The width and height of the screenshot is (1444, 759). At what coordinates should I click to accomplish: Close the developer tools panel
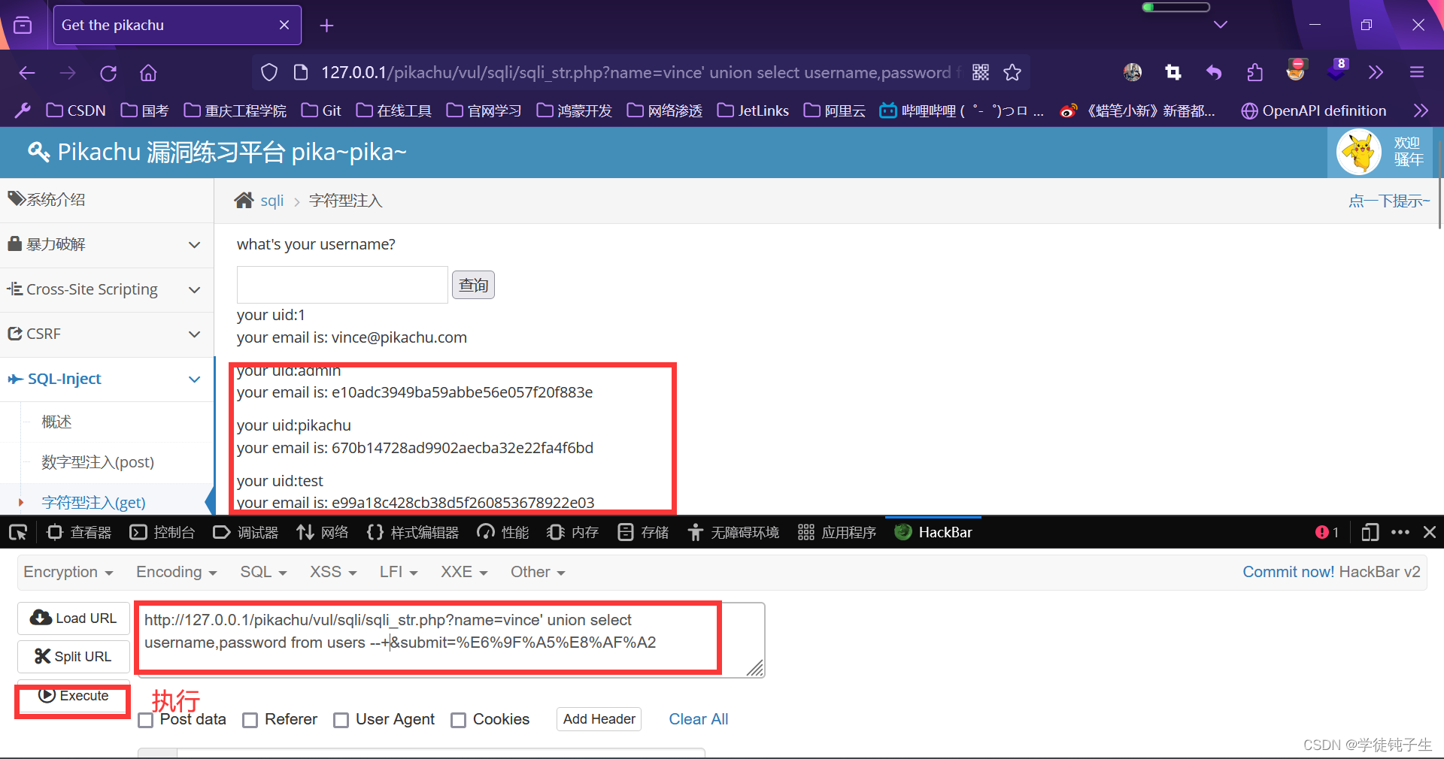point(1430,532)
